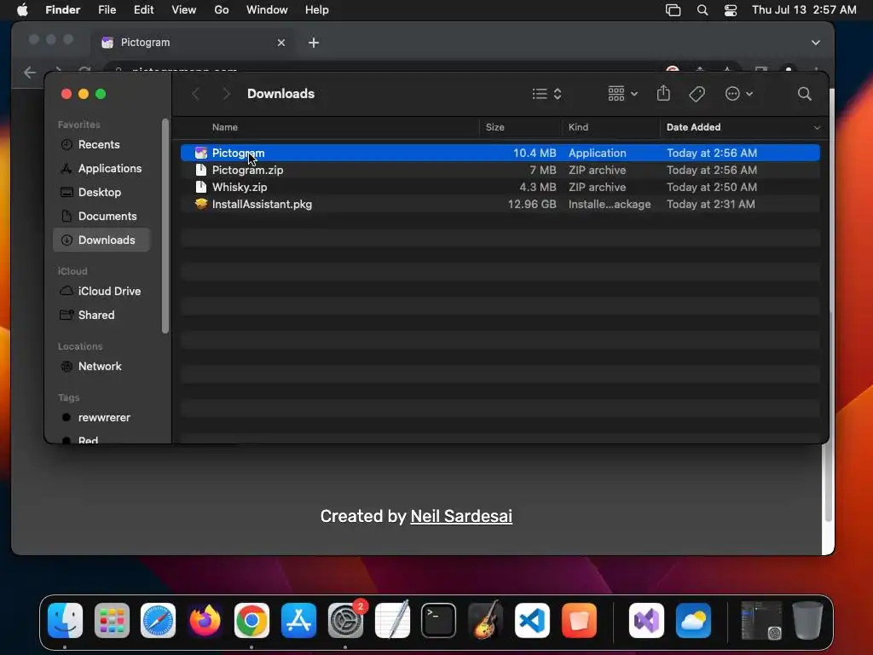Click Spotlight search in menu bar
This screenshot has height=655, width=873.
(x=702, y=10)
